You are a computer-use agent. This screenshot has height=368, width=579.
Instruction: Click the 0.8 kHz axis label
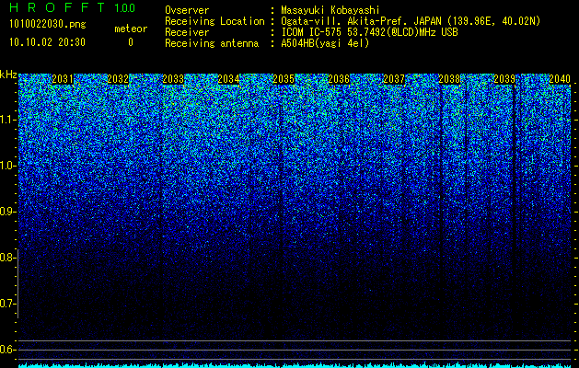7,258
